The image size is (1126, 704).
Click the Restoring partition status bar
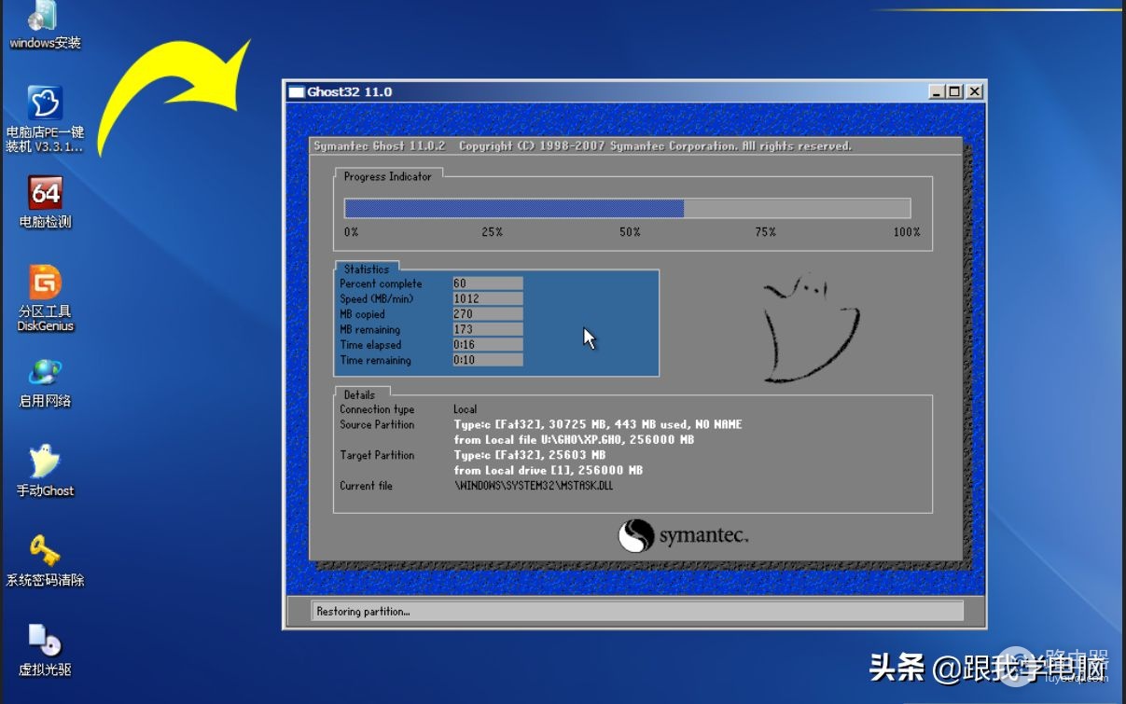click(637, 612)
